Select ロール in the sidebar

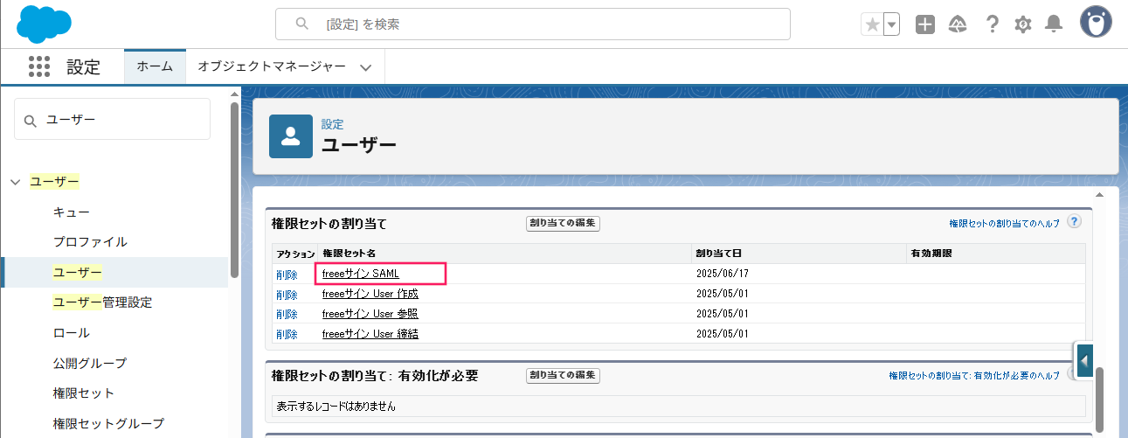[x=72, y=333]
